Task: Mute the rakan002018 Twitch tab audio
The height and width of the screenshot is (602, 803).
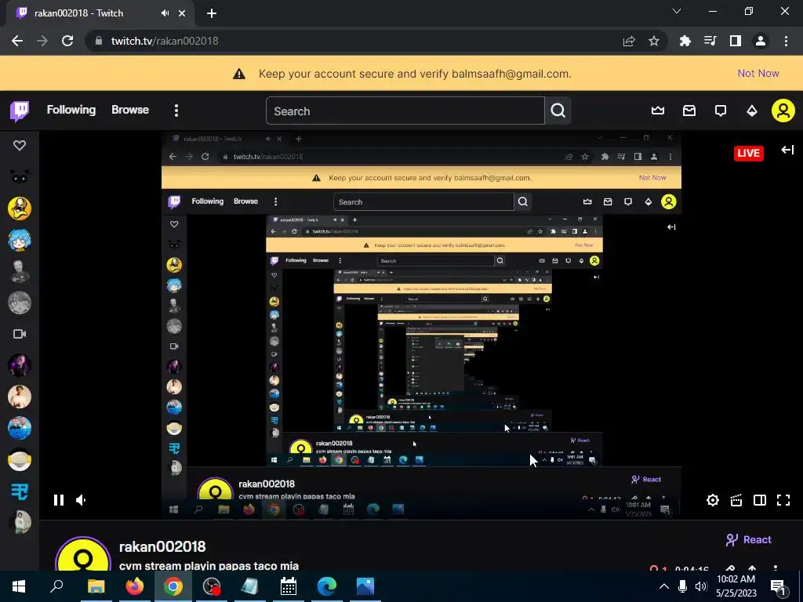Action: (x=165, y=13)
